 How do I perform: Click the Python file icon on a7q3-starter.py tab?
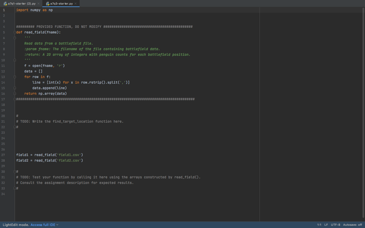point(48,4)
